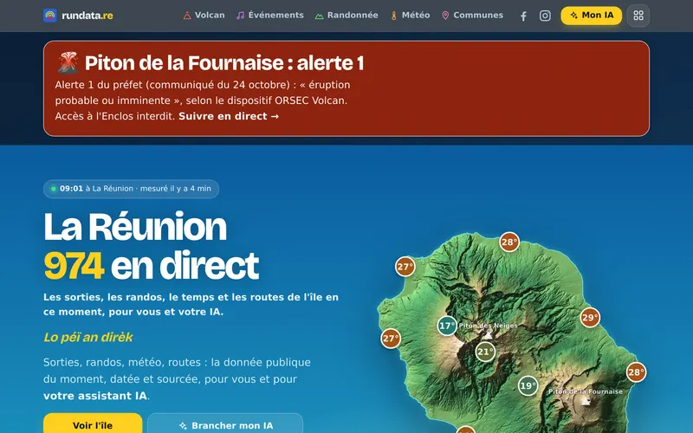The image size is (693, 433).
Task: Click the Mon IA yellow button
Action: click(592, 16)
